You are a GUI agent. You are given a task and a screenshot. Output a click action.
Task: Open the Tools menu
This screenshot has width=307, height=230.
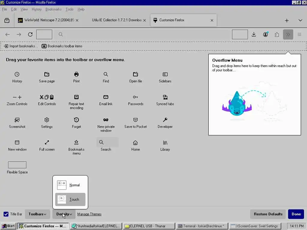[x=70, y=9]
